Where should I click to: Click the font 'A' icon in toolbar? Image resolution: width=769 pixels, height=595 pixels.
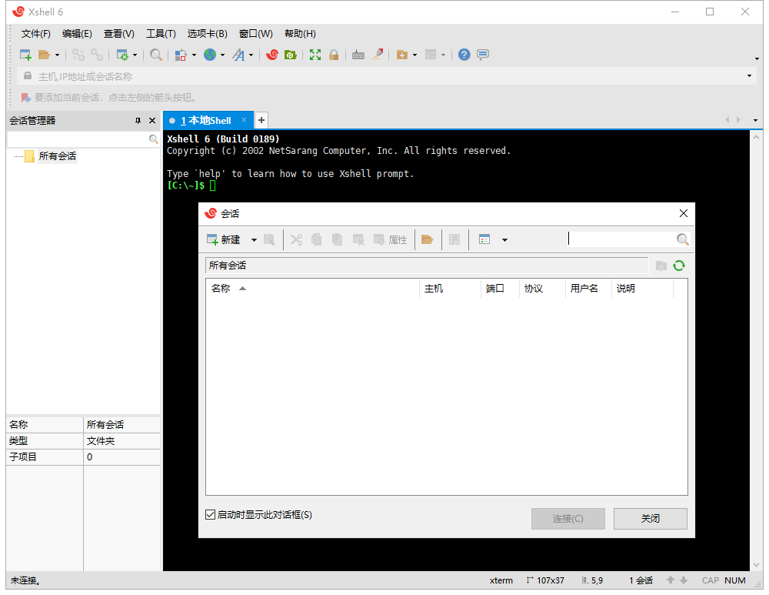[239, 55]
